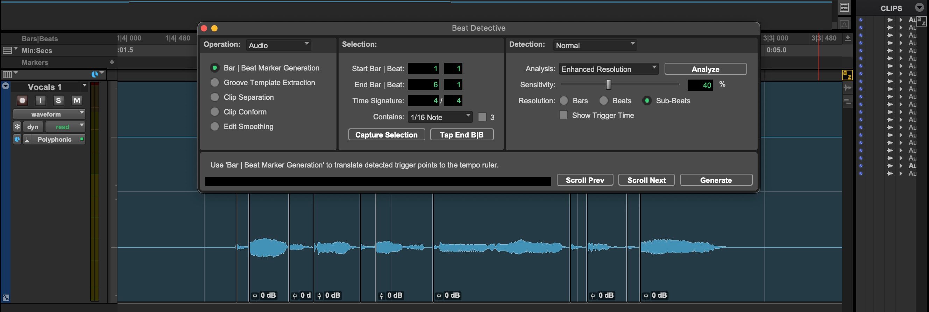Click the list-view icon at the edit window's top right
The image size is (929, 312).
[x=844, y=7]
